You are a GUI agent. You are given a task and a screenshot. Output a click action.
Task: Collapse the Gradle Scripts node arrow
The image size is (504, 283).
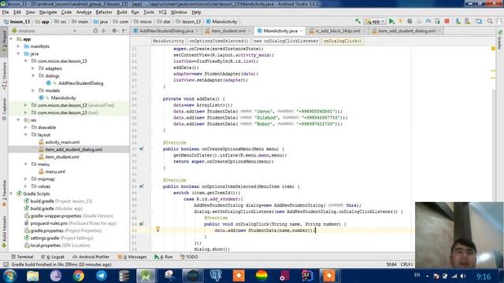pyautogui.click(x=11, y=194)
